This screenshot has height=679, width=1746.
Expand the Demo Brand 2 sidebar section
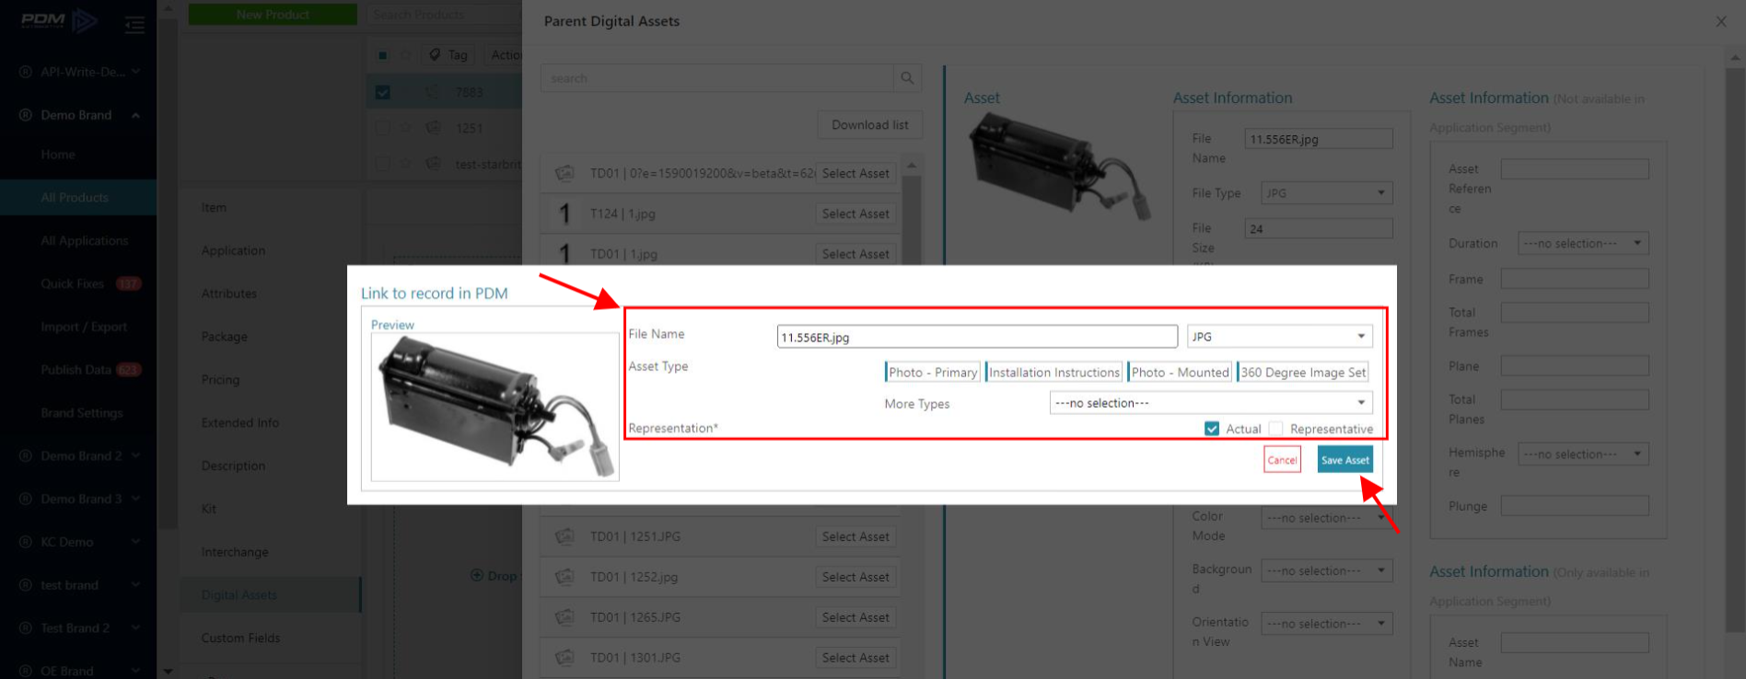tap(136, 455)
